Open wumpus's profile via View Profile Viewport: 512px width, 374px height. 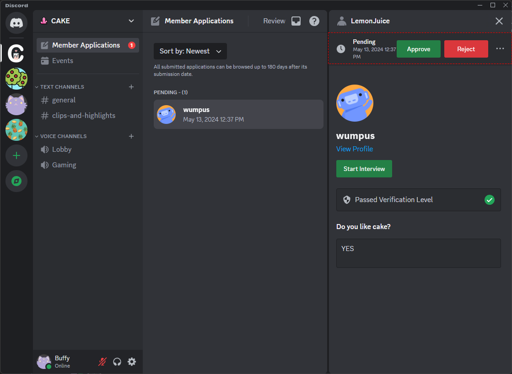point(355,149)
